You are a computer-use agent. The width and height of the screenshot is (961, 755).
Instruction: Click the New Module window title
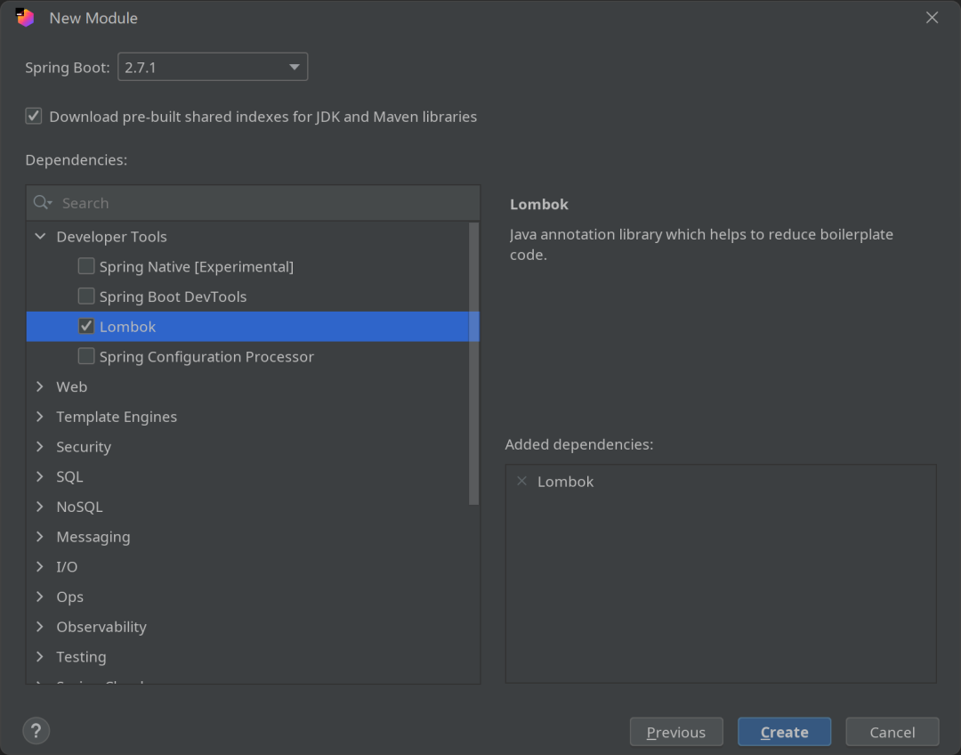[93, 18]
